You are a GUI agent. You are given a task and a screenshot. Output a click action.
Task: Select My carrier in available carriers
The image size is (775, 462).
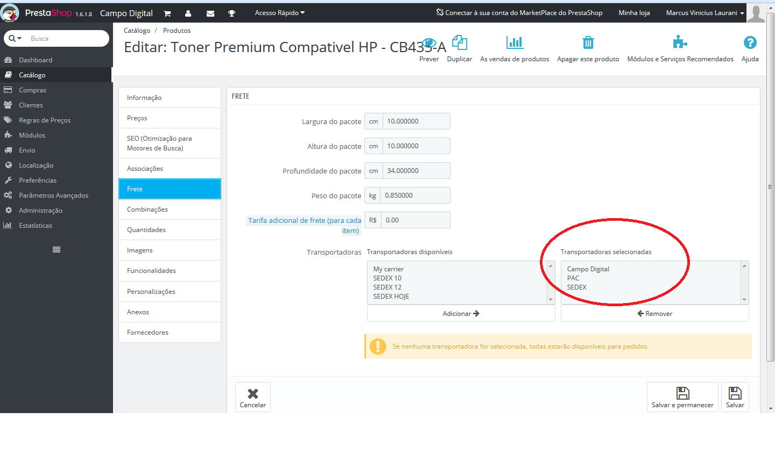[x=389, y=269]
